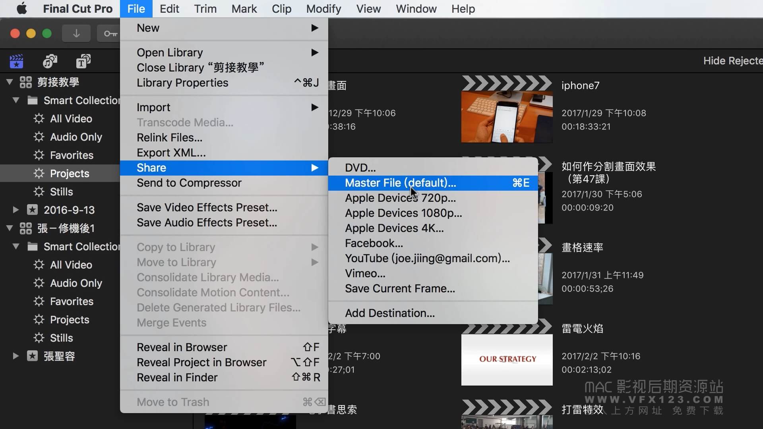The width and height of the screenshot is (763, 429).
Task: Collapse Smart Collections under 張－修機後1
Action: [x=16, y=247]
